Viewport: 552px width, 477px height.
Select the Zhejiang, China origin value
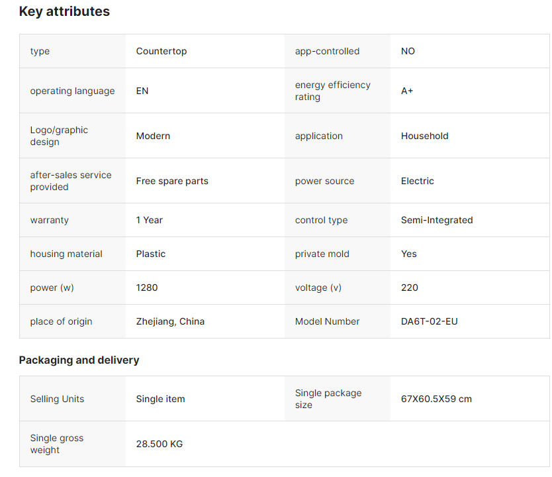coord(170,321)
